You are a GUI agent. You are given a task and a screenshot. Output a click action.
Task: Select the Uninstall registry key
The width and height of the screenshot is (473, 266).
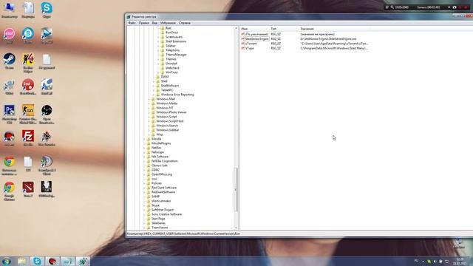171,64
